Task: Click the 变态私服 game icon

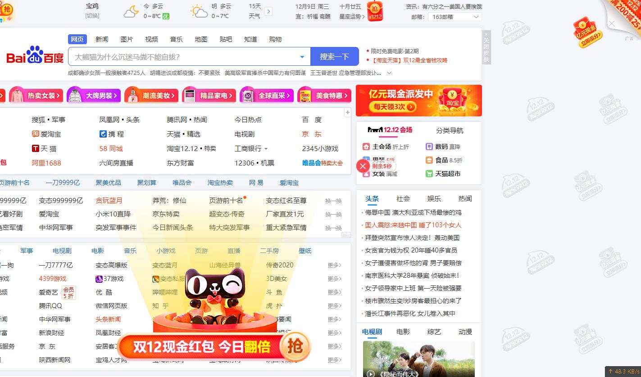Action: [156, 279]
